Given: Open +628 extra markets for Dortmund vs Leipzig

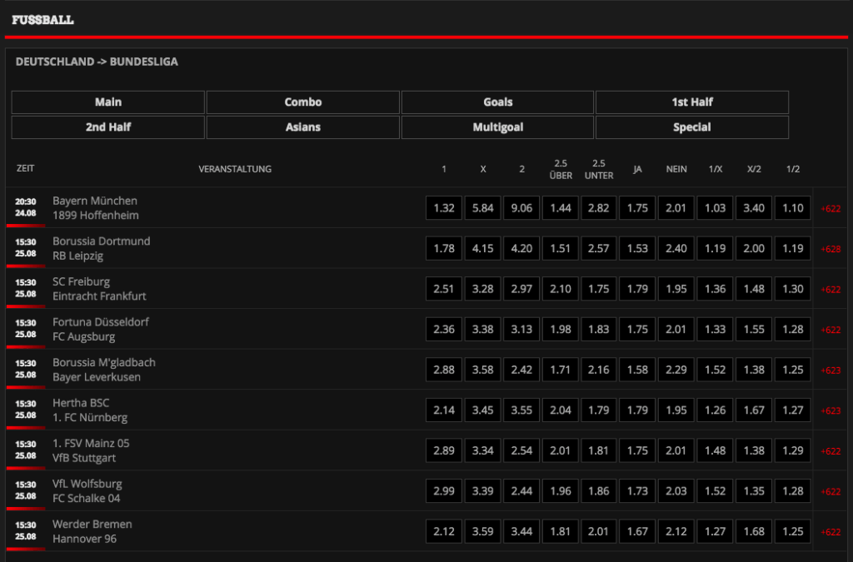Looking at the screenshot, I should [831, 249].
